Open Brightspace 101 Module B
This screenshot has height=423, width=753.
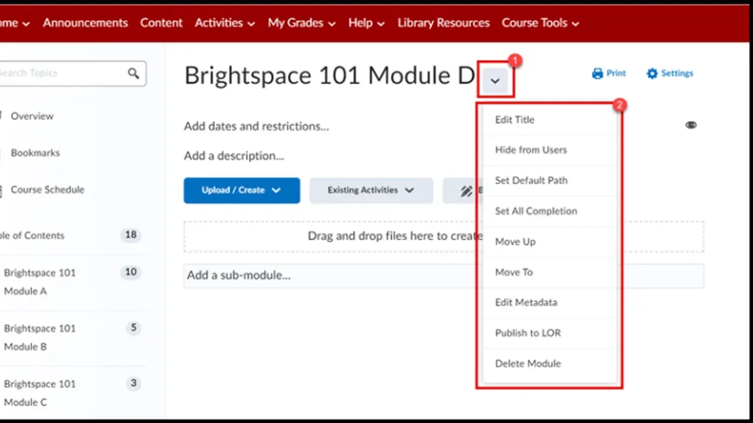[40, 338]
